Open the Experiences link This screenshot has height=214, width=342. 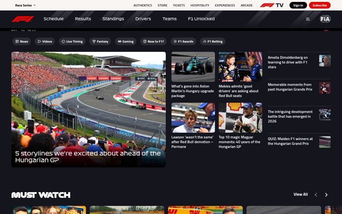225,5
